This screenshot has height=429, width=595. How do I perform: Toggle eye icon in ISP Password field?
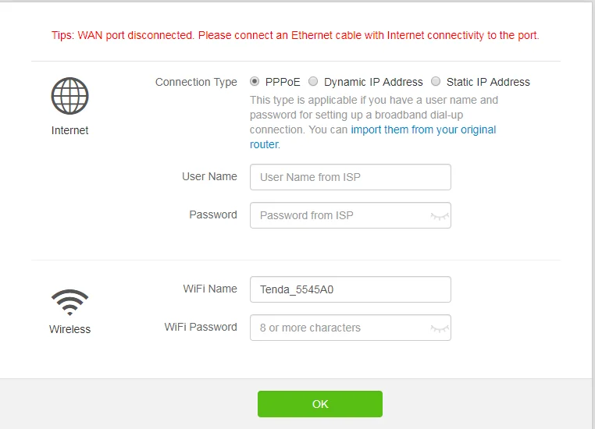440,215
